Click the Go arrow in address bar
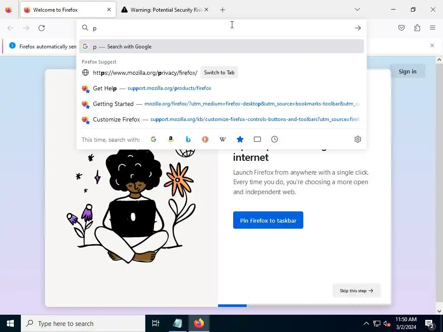Viewport: 443px width, 332px height. (358, 28)
